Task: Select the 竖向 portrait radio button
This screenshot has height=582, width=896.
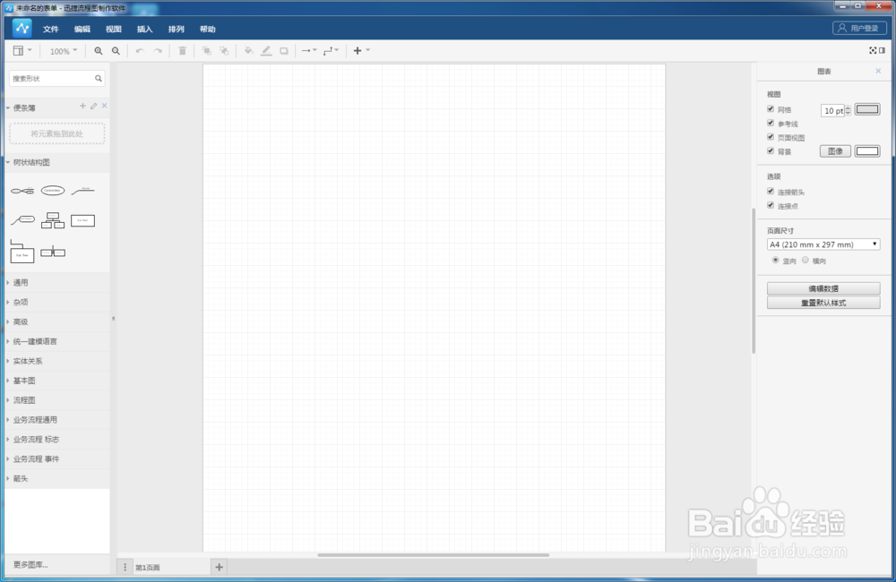Action: click(775, 260)
